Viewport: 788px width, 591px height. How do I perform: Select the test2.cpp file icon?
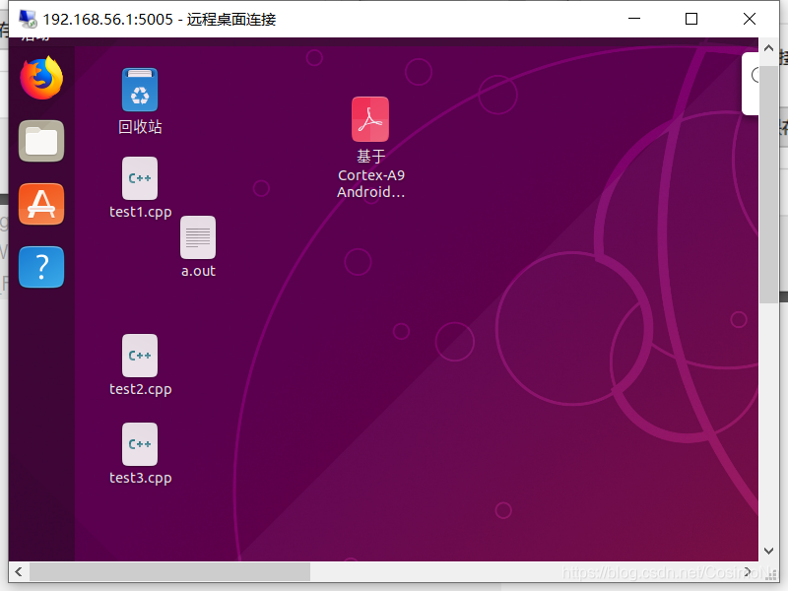click(140, 356)
